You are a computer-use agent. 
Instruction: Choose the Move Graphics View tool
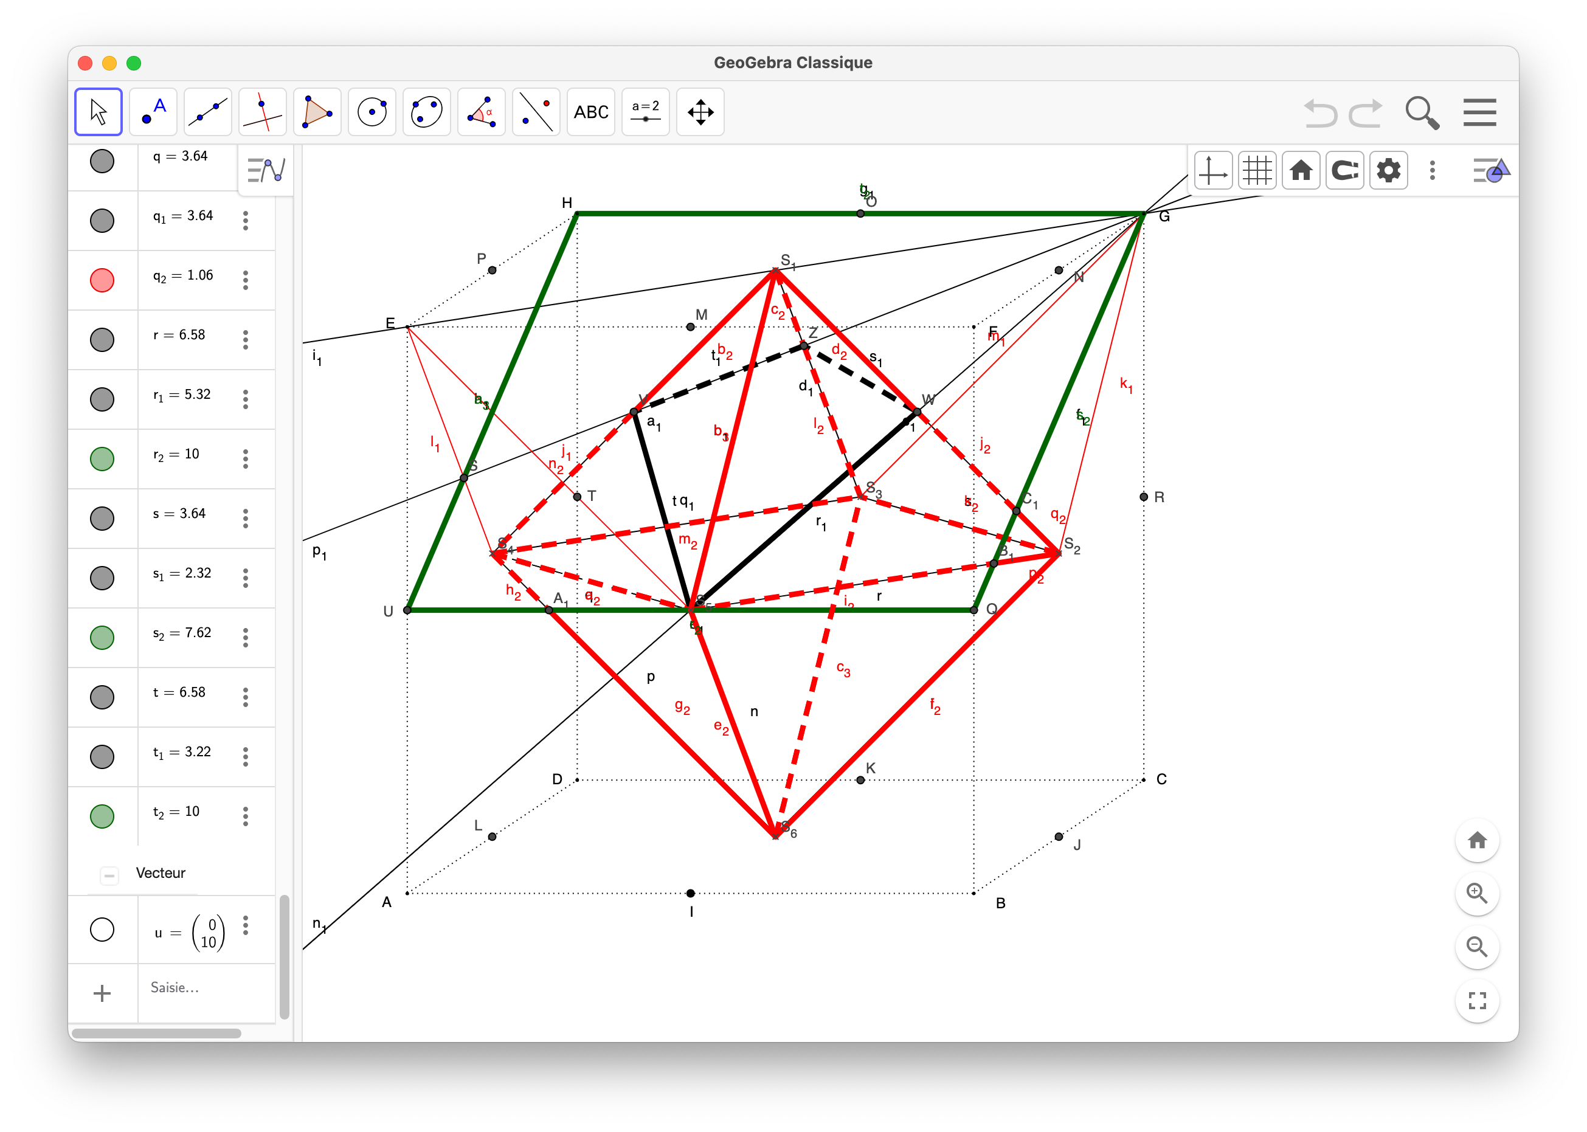(x=700, y=111)
